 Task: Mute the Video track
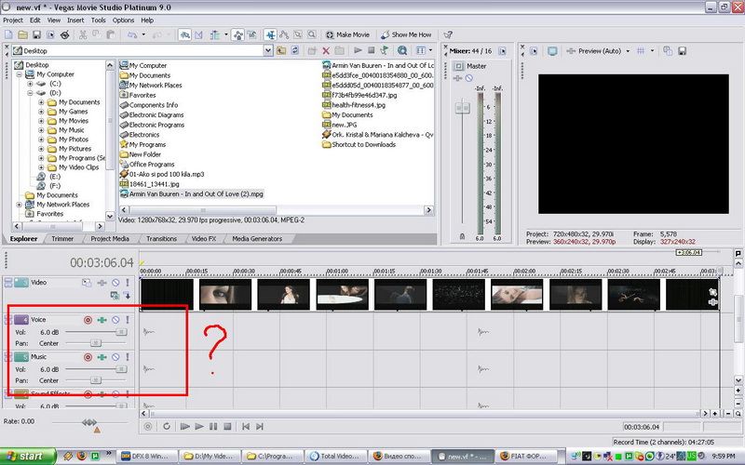[x=115, y=282]
